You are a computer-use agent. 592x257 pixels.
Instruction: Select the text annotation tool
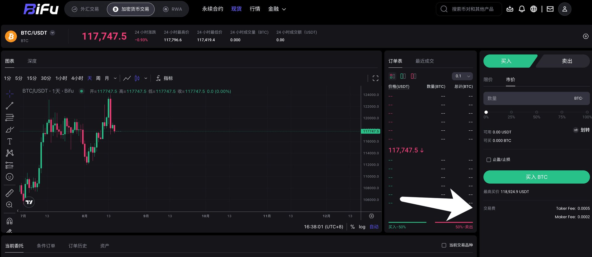tap(10, 141)
